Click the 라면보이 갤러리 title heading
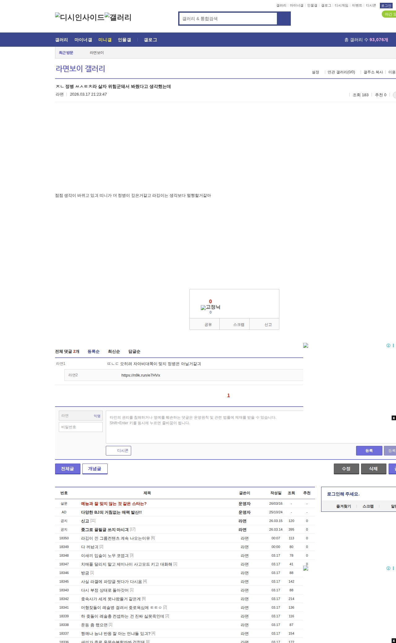The image size is (396, 643). tap(80, 69)
